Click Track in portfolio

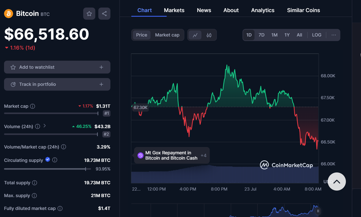[x=57, y=84]
